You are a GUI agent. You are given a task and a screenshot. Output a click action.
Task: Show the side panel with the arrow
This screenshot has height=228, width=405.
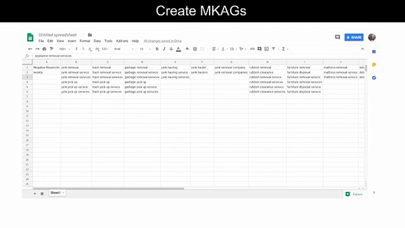(374, 193)
